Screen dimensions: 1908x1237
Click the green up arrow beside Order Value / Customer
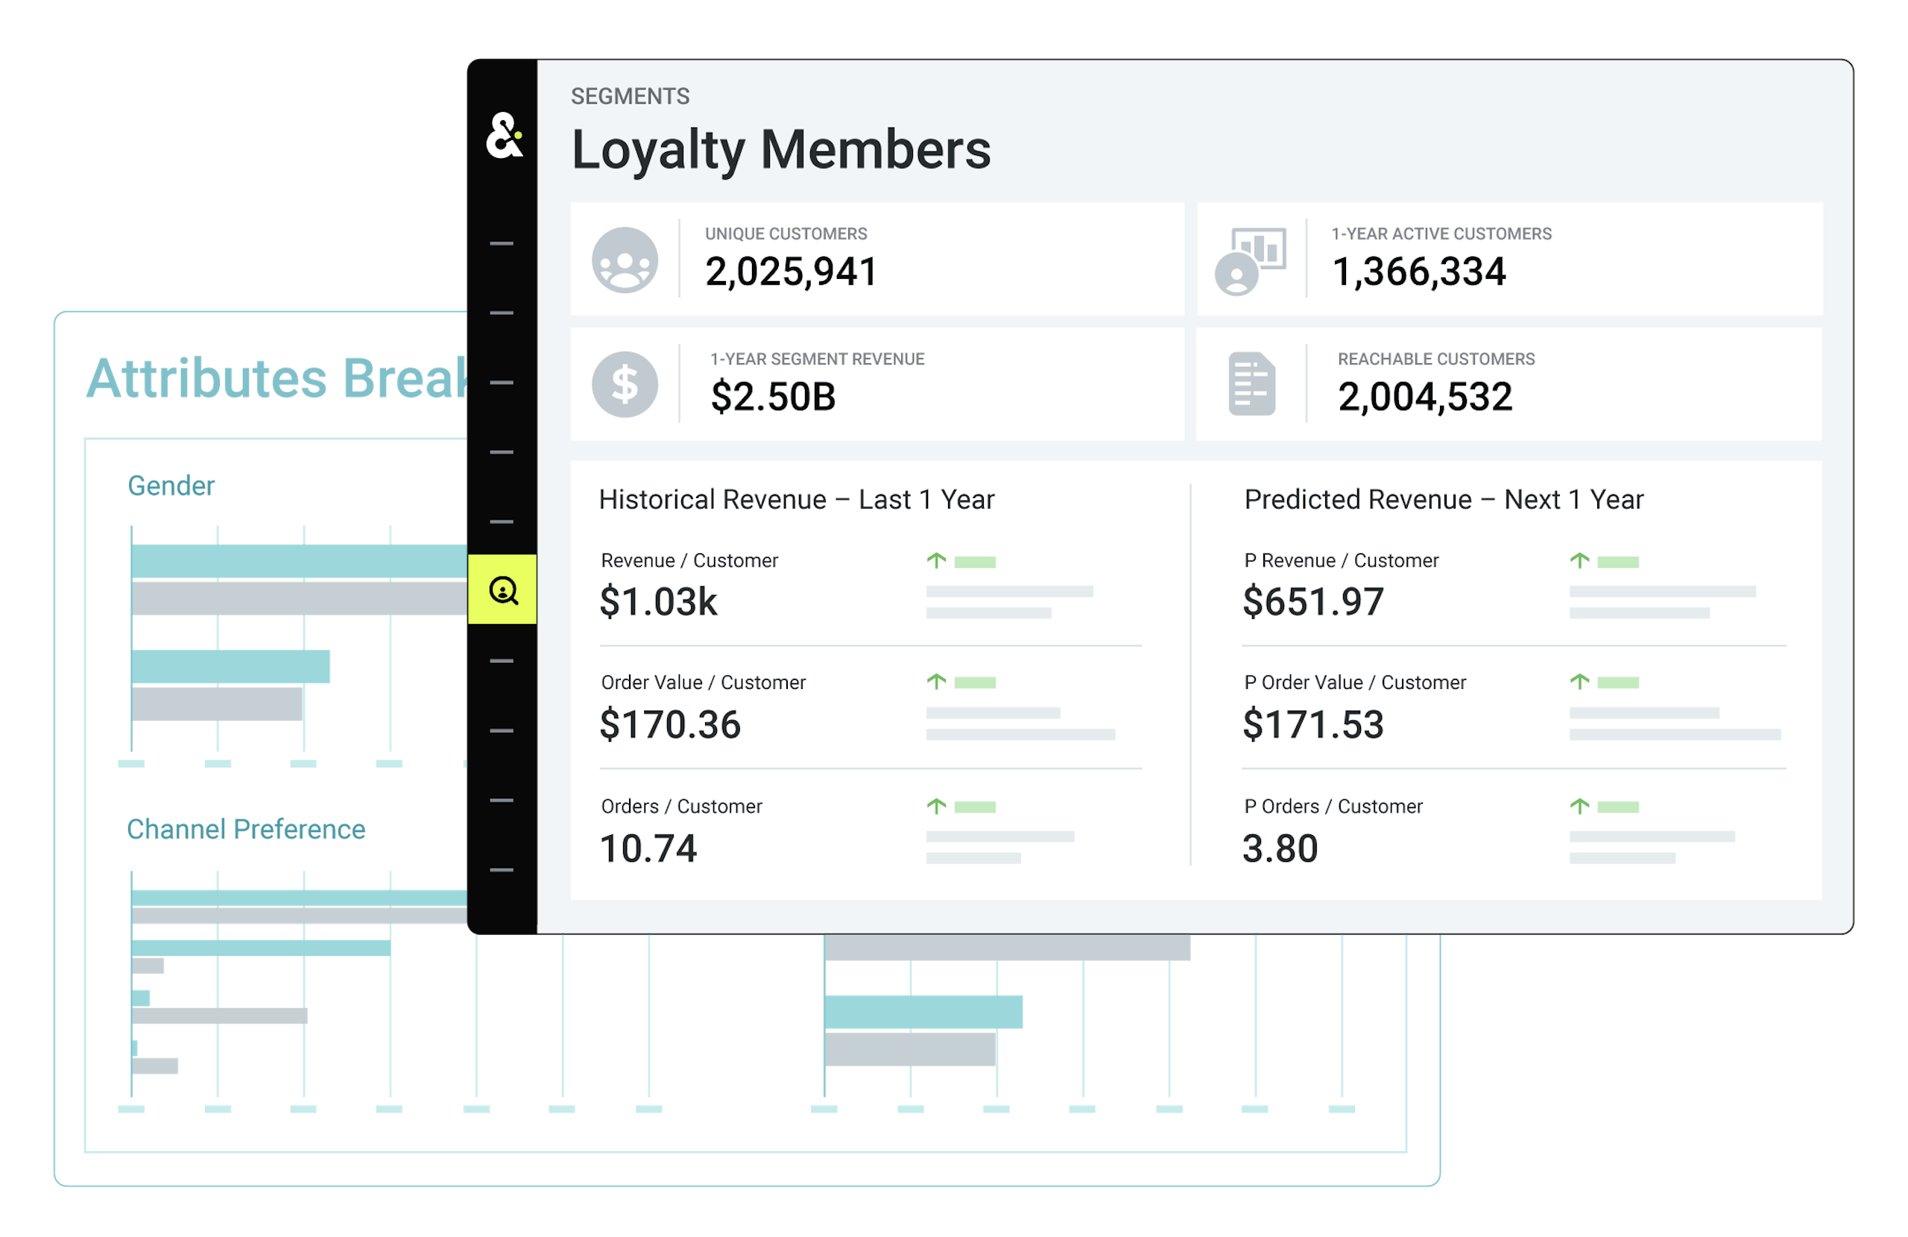point(936,681)
